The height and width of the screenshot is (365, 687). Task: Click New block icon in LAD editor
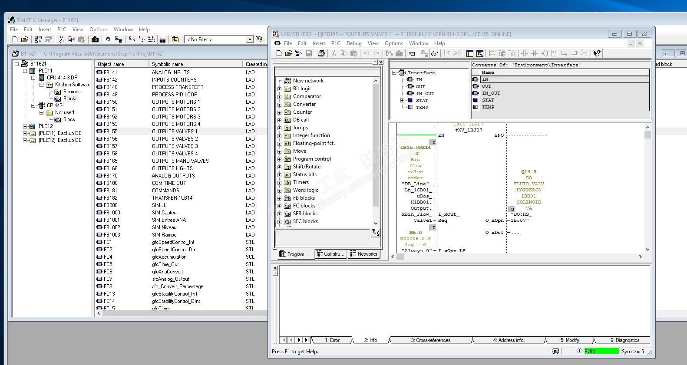[279, 53]
